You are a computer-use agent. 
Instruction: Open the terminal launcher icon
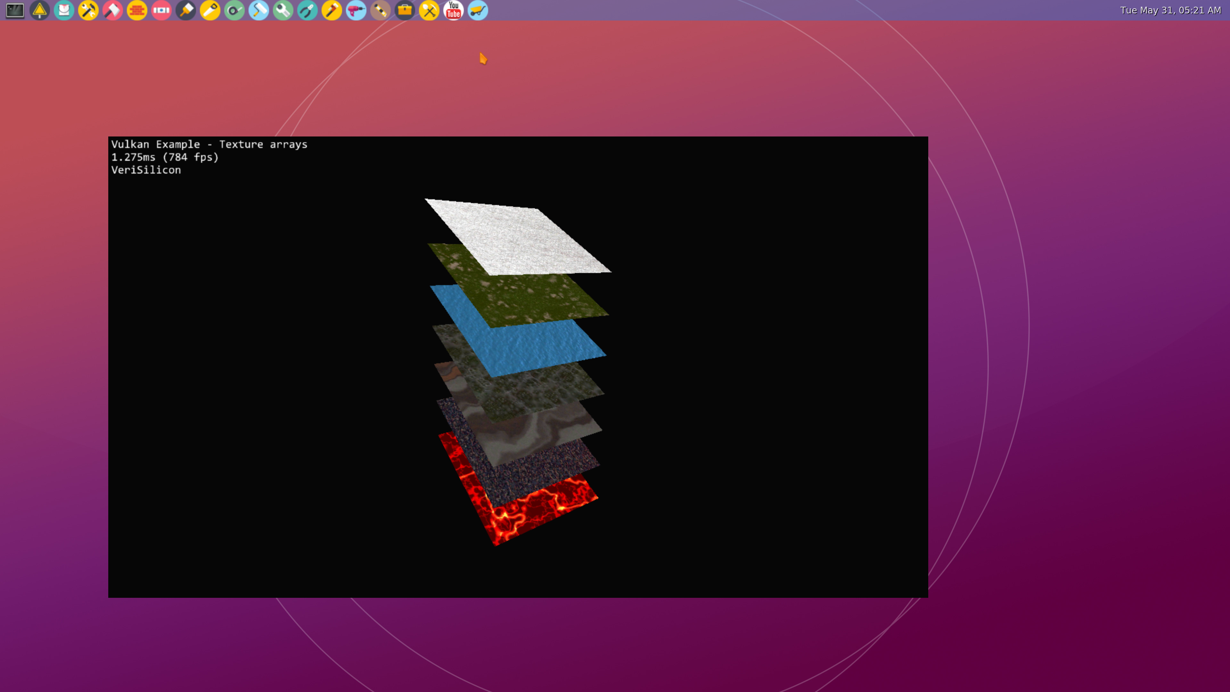point(15,10)
